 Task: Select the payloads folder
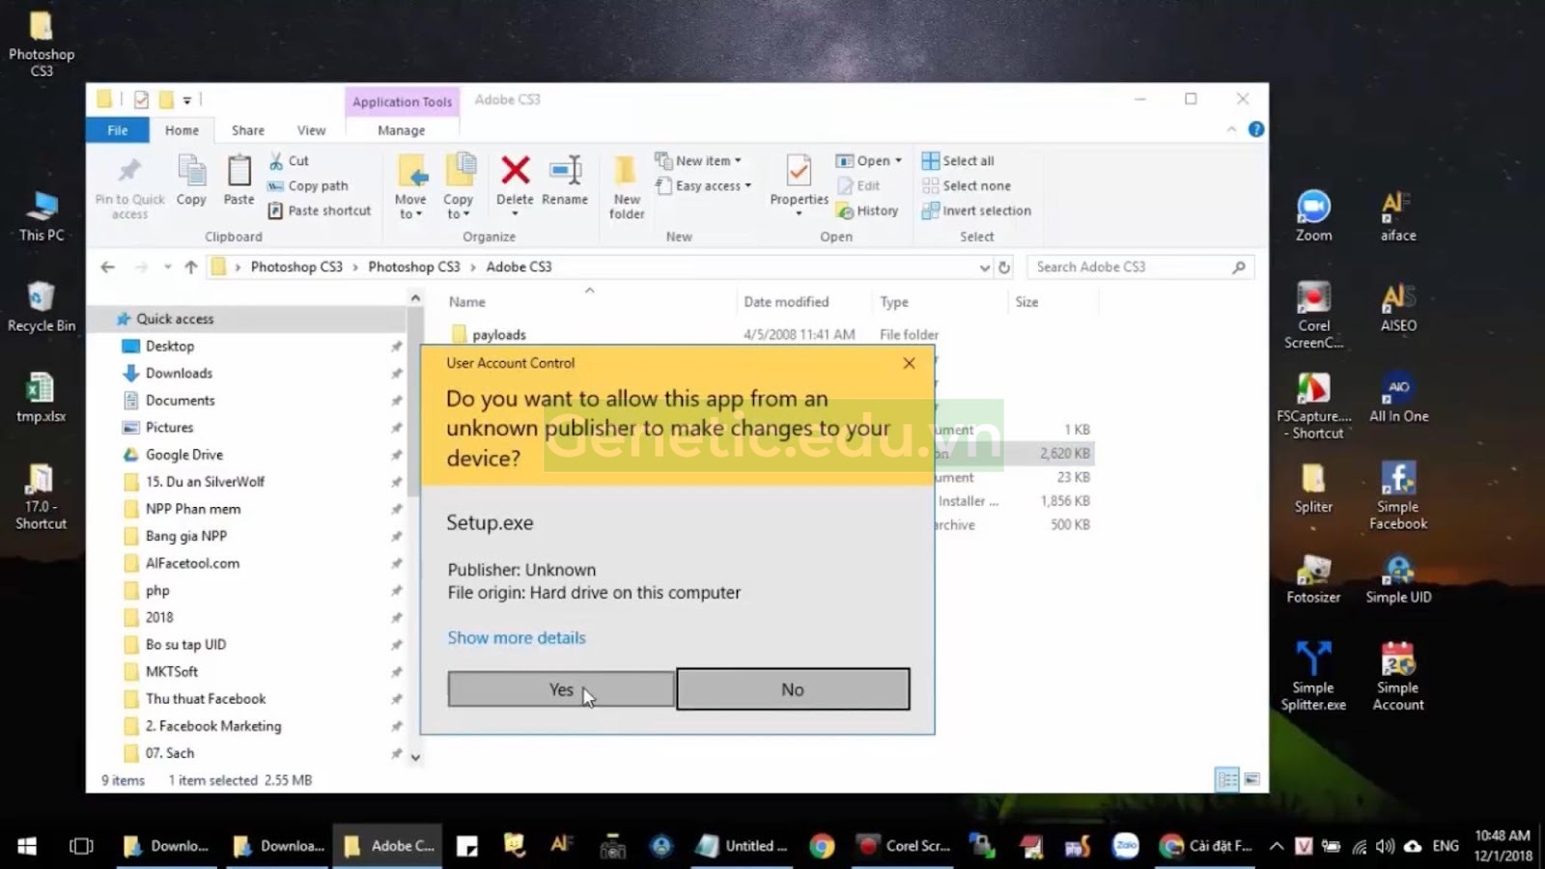click(x=499, y=334)
